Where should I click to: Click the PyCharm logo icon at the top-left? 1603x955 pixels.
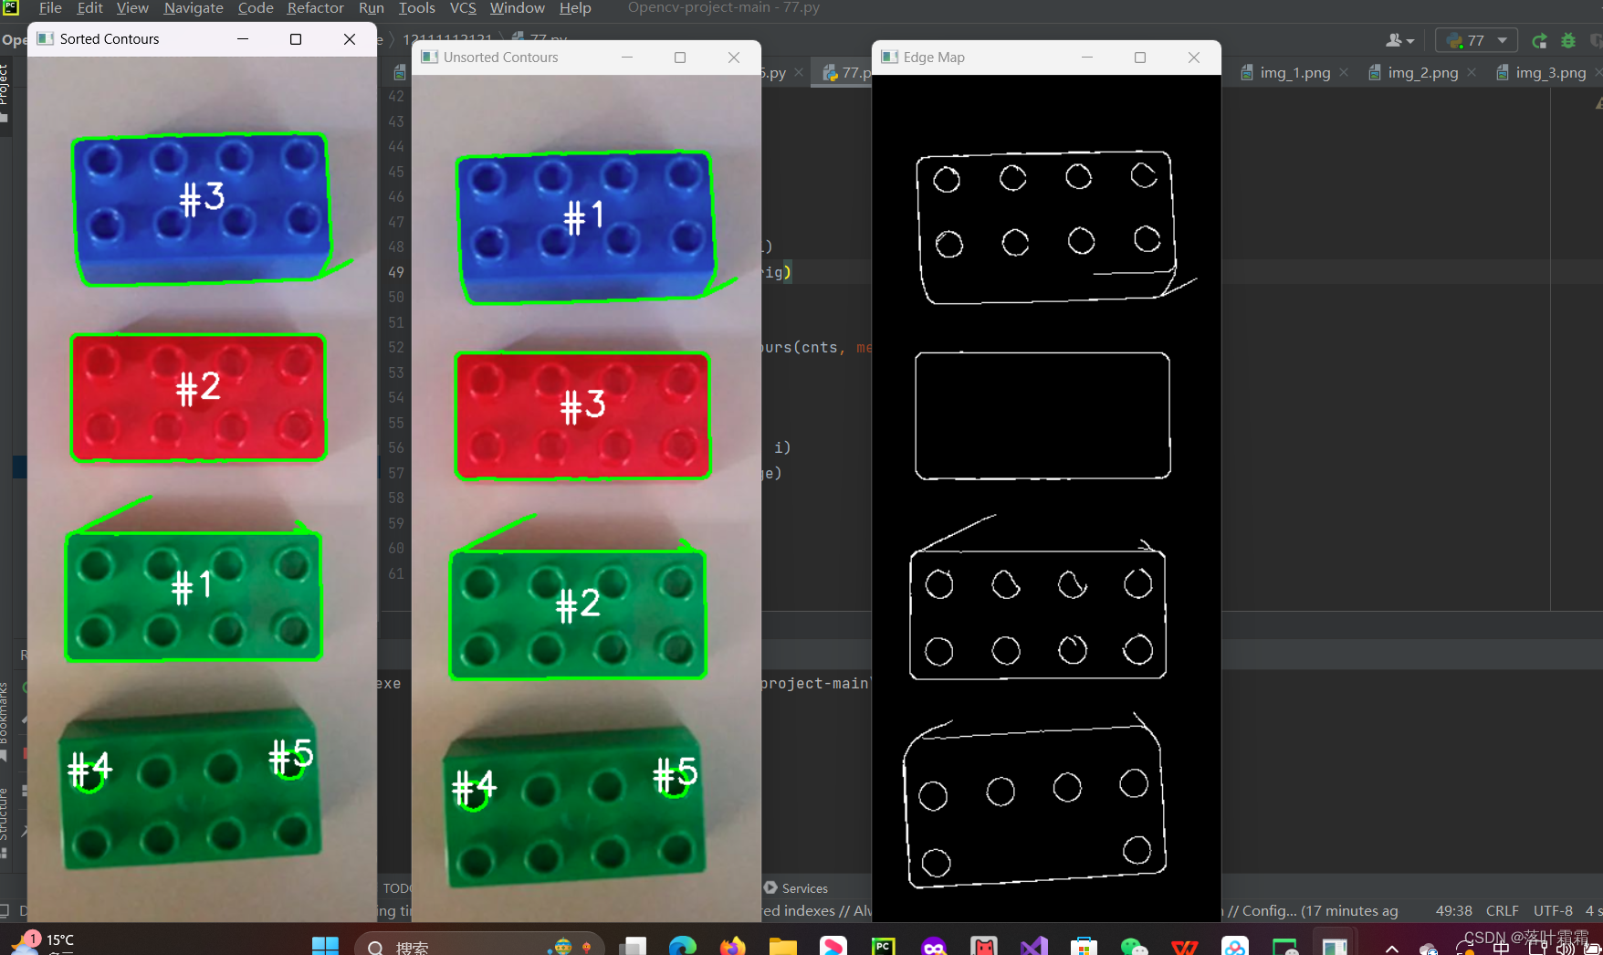click(x=11, y=7)
